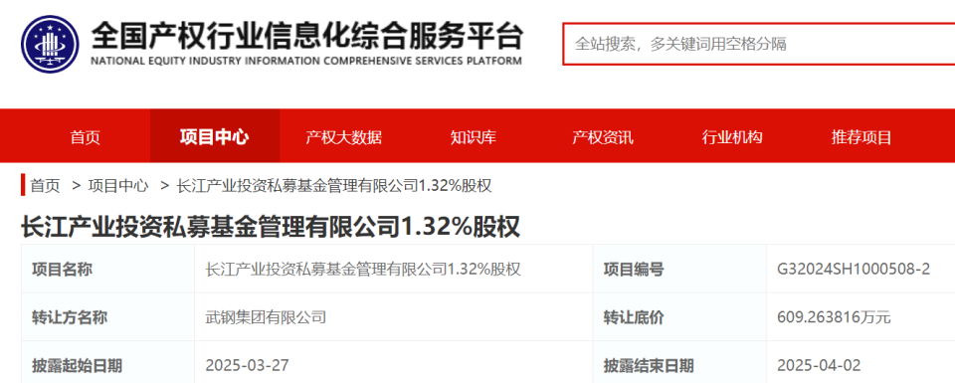Open the 产权大数据 menu item
Viewport: 955px width, 383px height.
click(343, 137)
